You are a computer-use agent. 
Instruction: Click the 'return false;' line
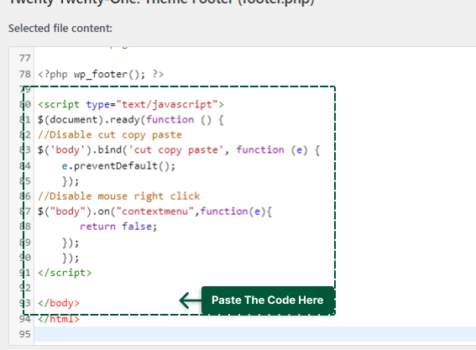point(118,227)
